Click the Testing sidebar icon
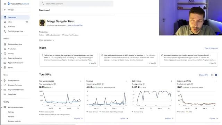The width and height of the screenshot is (222, 125). coord(5,53)
